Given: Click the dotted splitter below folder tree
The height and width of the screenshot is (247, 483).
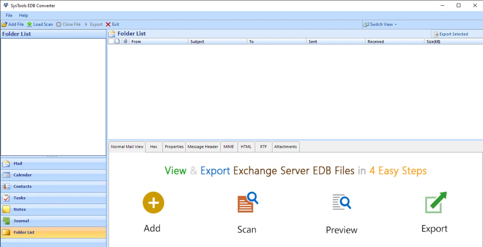Looking at the screenshot, I should tap(52, 157).
